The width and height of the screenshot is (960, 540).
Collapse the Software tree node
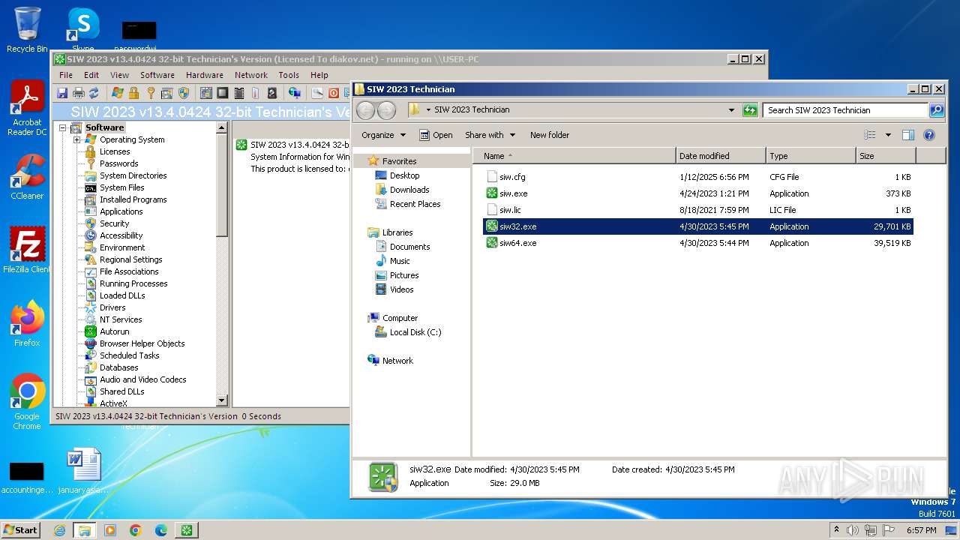click(64, 127)
